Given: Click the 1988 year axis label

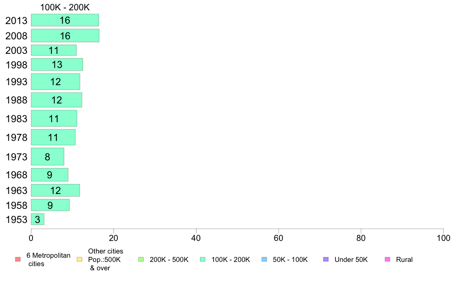Looking at the screenshot, I should coord(16,100).
